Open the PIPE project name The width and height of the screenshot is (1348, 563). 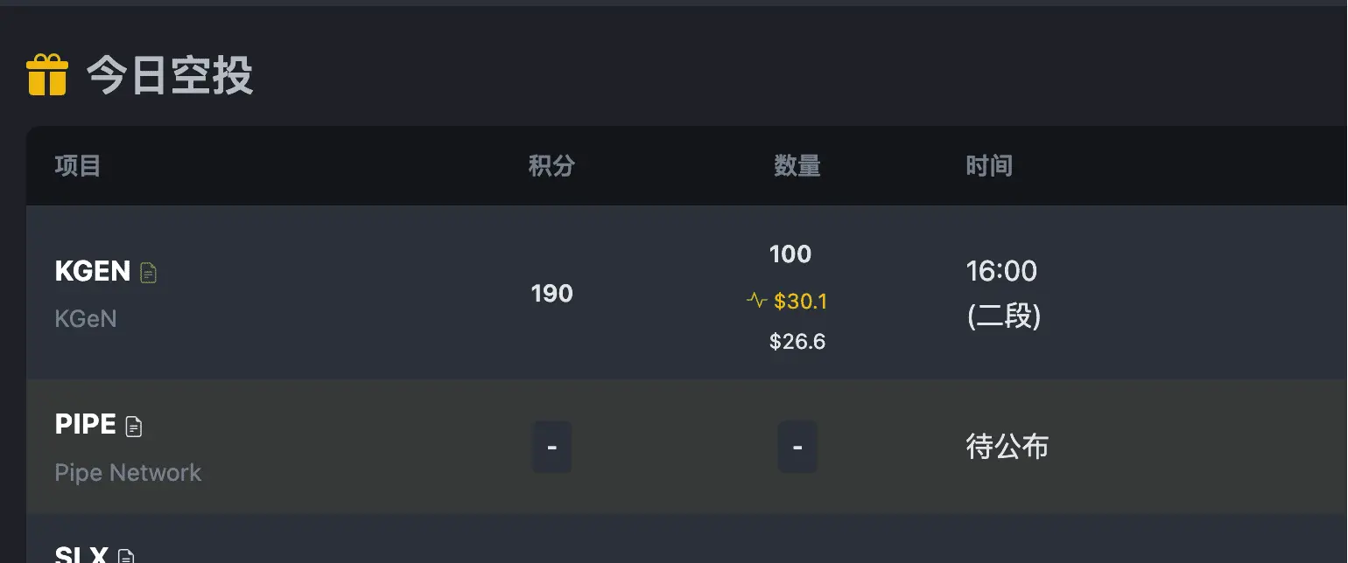pyautogui.click(x=86, y=424)
